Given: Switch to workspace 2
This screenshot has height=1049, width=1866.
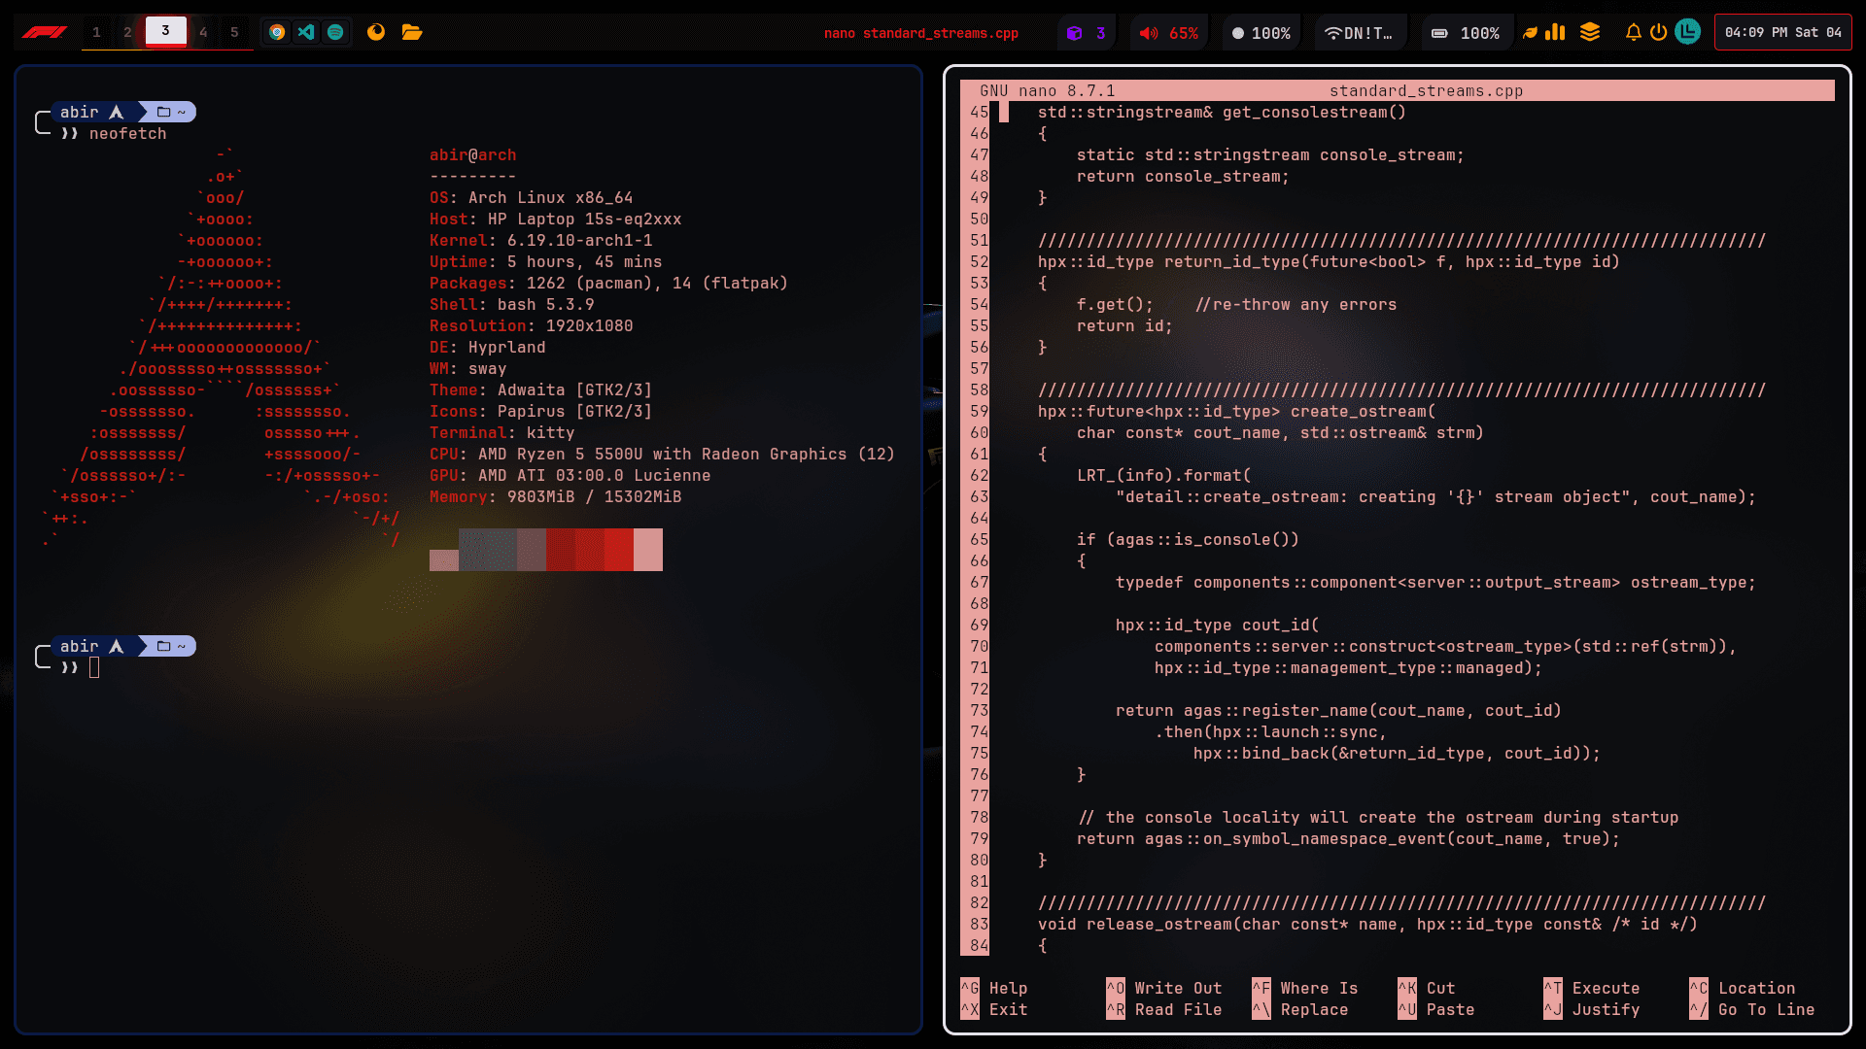Looking at the screenshot, I should point(127,32).
